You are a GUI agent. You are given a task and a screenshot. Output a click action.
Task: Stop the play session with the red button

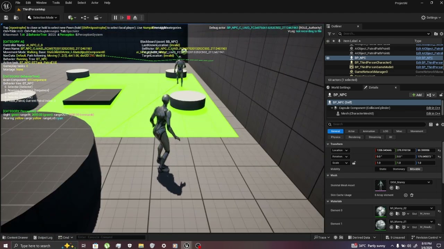tap(128, 18)
